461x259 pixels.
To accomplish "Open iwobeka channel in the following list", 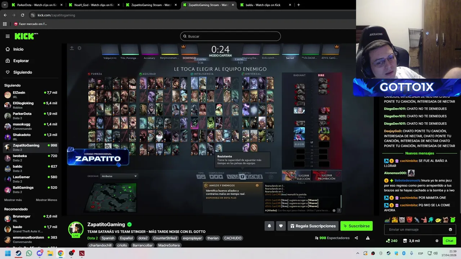I will tap(31, 158).
